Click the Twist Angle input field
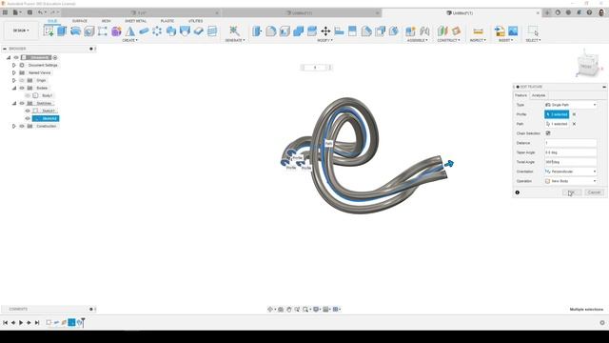The width and height of the screenshot is (609, 343). [x=571, y=162]
